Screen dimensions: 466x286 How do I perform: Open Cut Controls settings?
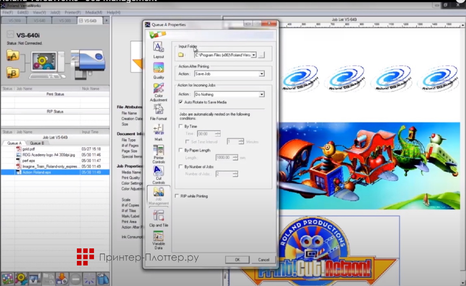click(158, 172)
